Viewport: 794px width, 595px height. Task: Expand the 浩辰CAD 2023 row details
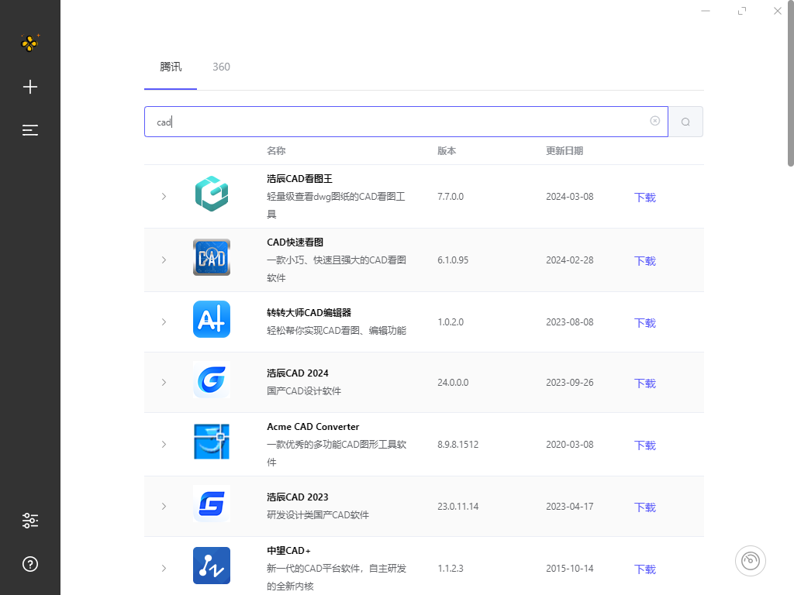point(164,507)
